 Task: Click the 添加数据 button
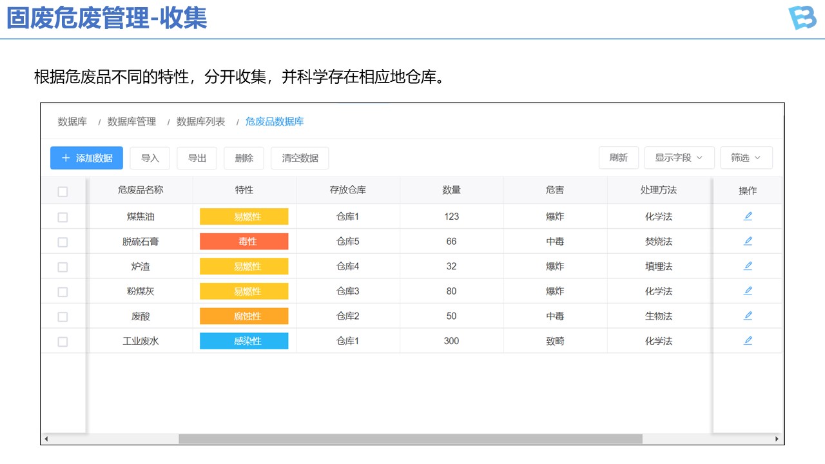pyautogui.click(x=86, y=158)
